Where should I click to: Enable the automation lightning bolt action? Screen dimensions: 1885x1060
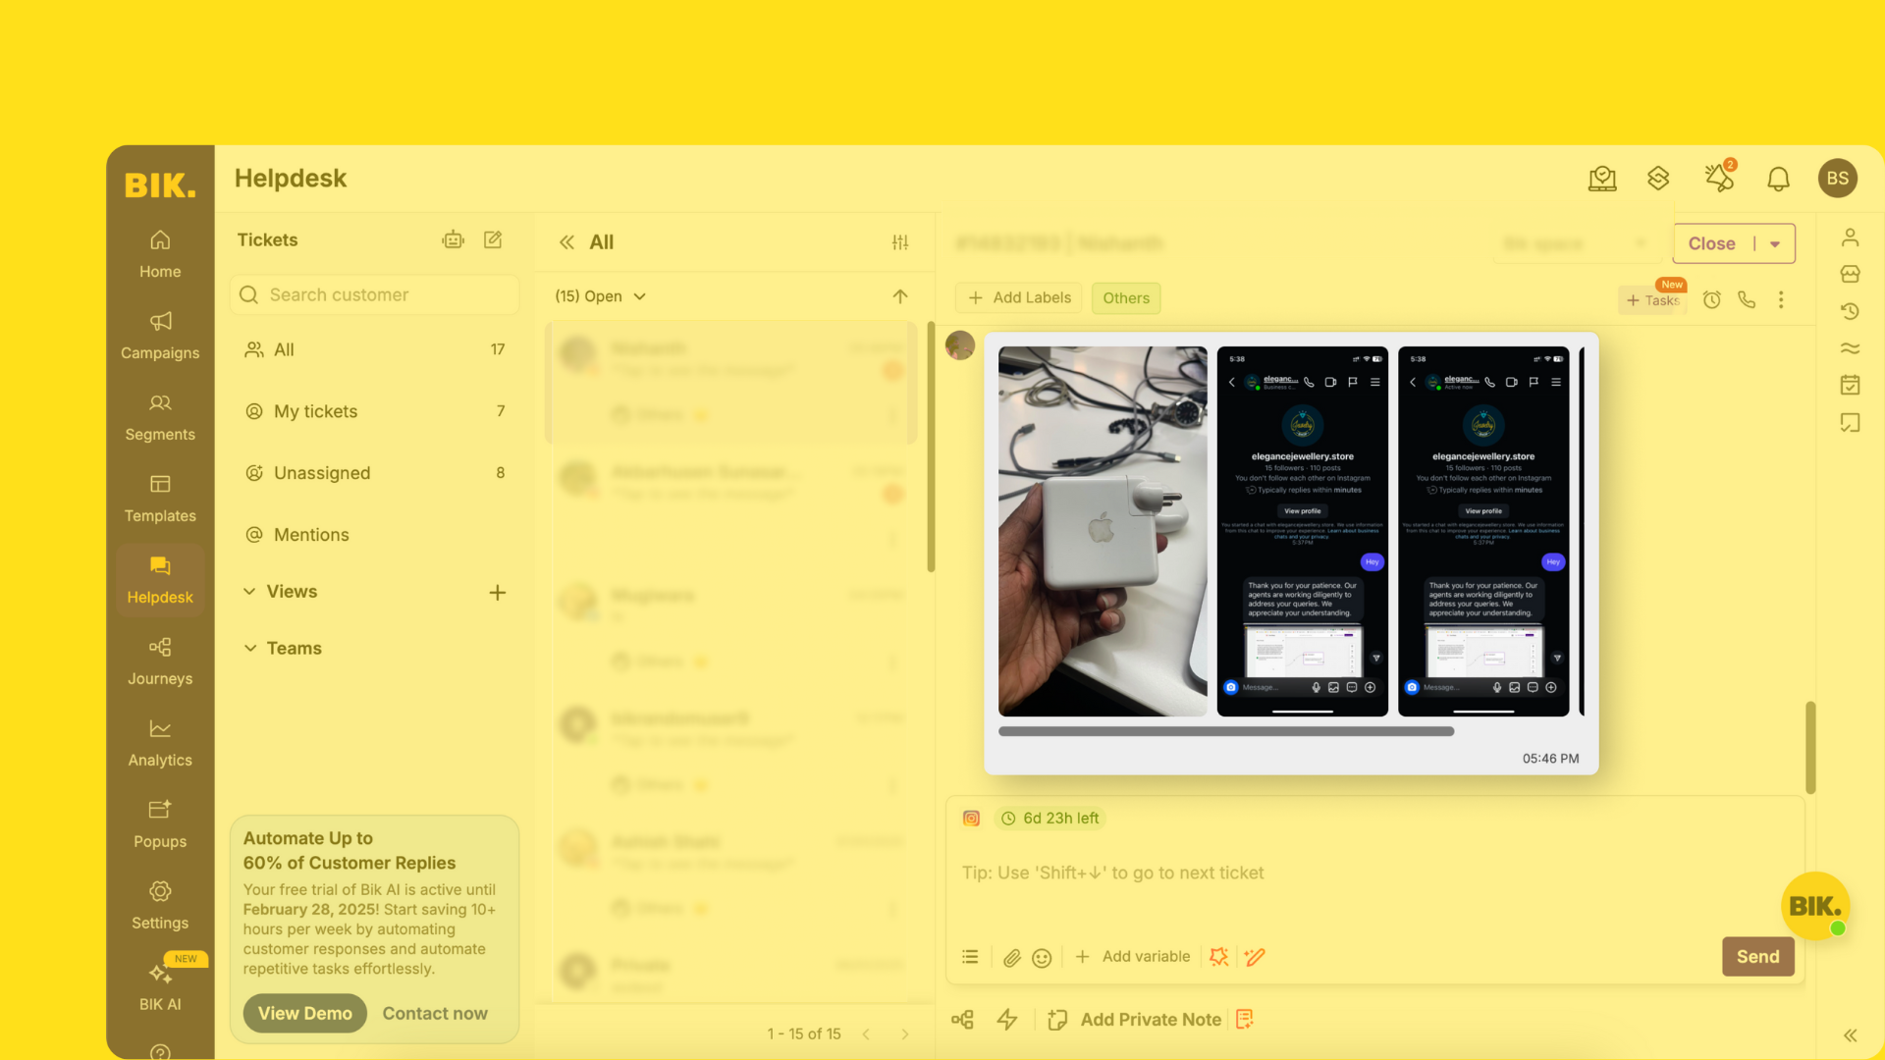pos(1008,1020)
